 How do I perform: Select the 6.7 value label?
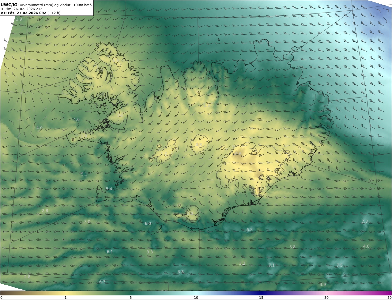coord(102,282)
